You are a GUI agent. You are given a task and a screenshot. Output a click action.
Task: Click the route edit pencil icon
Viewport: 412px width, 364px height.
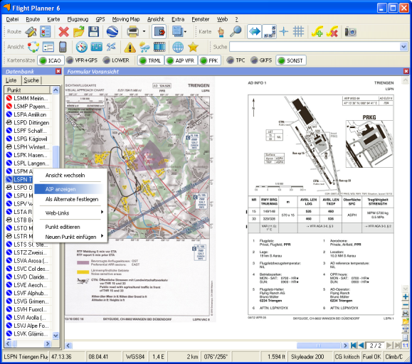pos(31,32)
